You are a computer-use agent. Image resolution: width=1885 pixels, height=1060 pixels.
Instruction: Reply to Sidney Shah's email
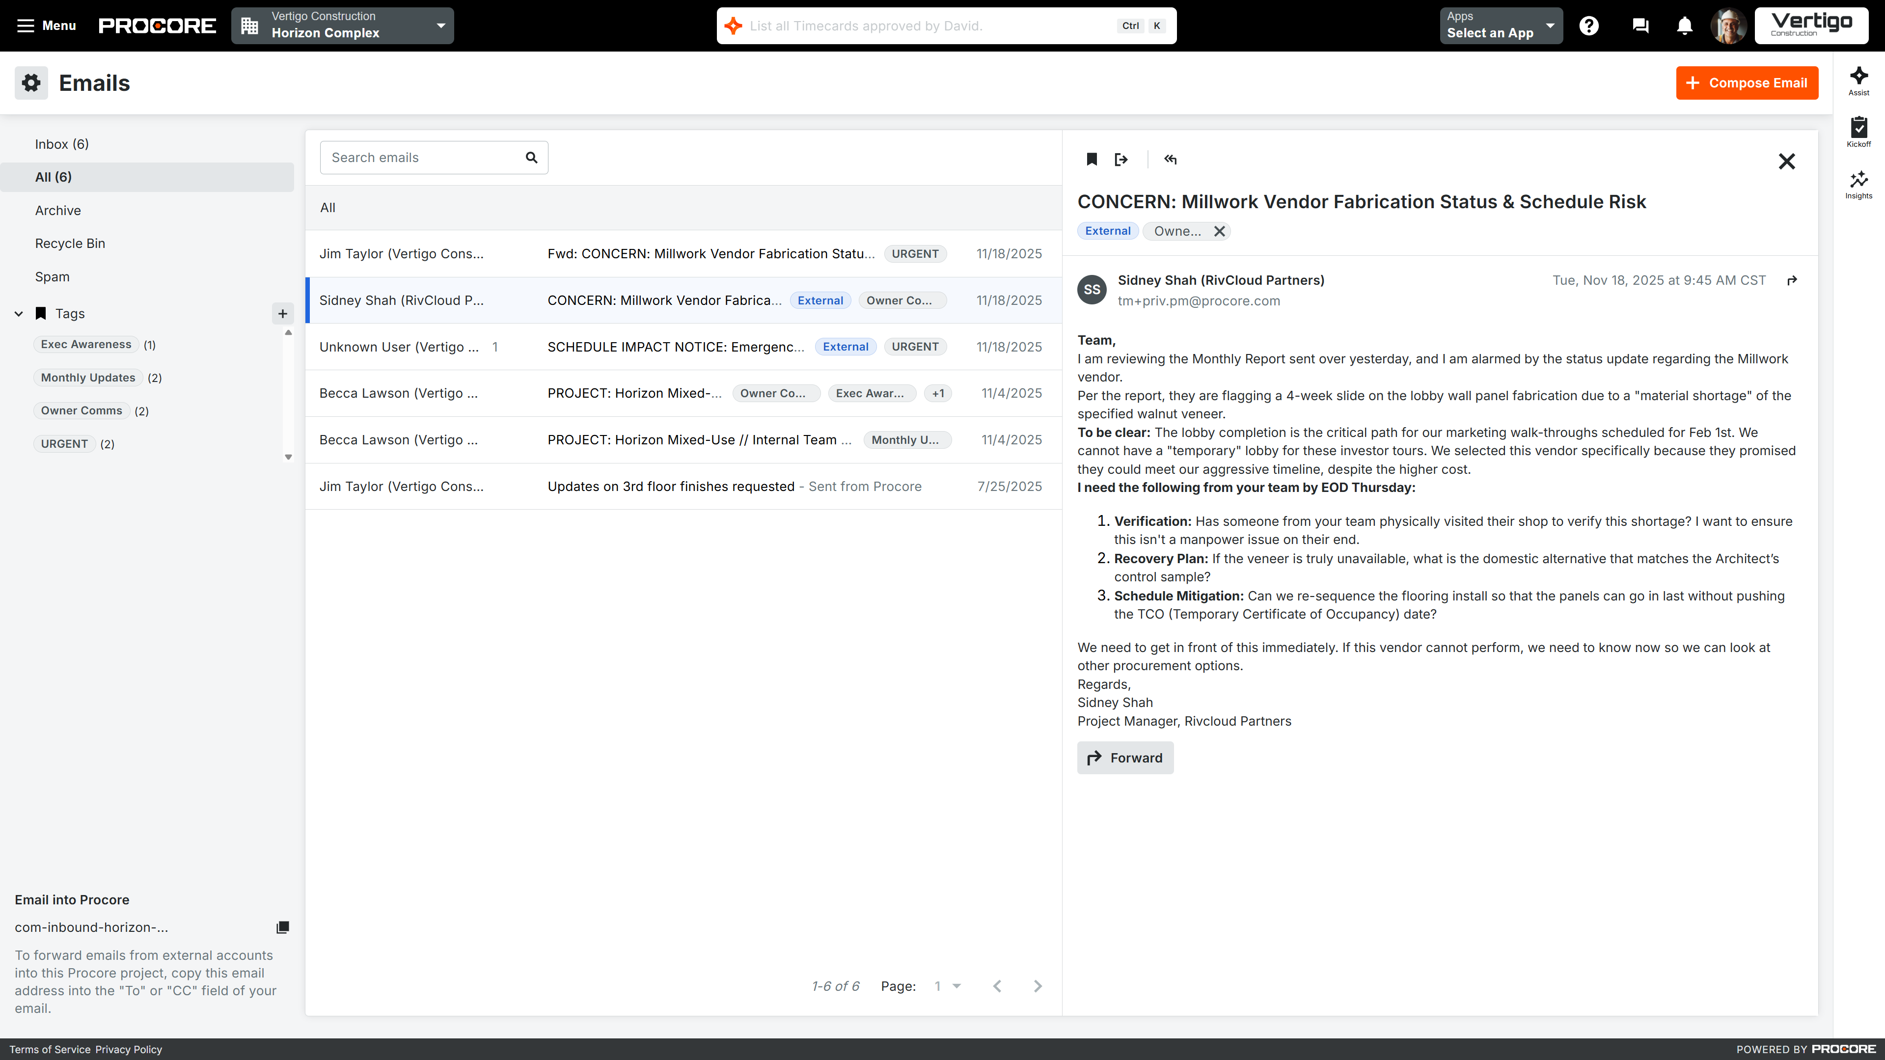[1170, 159]
